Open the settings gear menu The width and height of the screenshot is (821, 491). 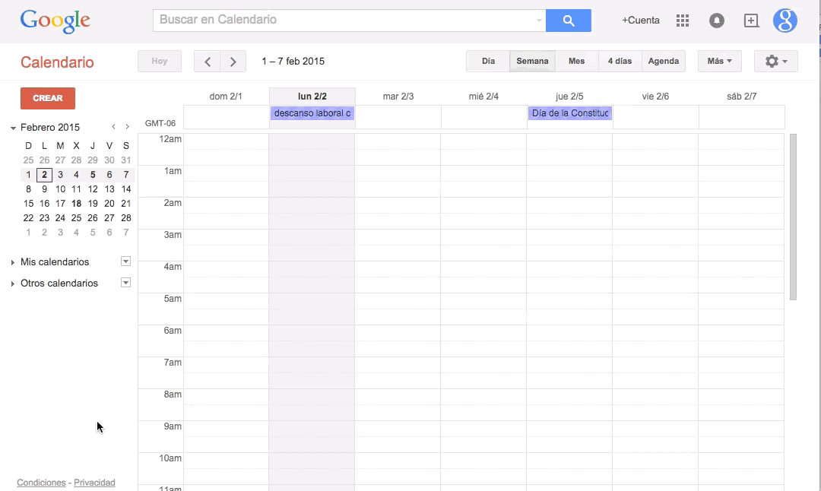click(775, 61)
